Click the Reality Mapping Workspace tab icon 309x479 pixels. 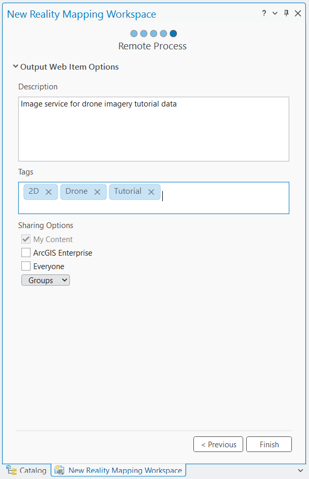(x=60, y=470)
